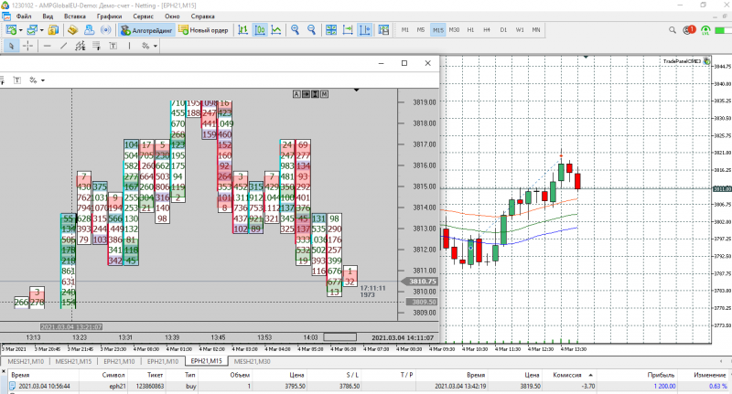Viewport: 732px width, 394px height.
Task: Open the chart Profiles toolbar icon
Action: tap(32, 30)
